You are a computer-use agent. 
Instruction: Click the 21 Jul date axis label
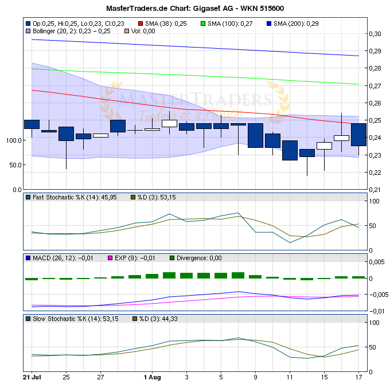(32, 377)
